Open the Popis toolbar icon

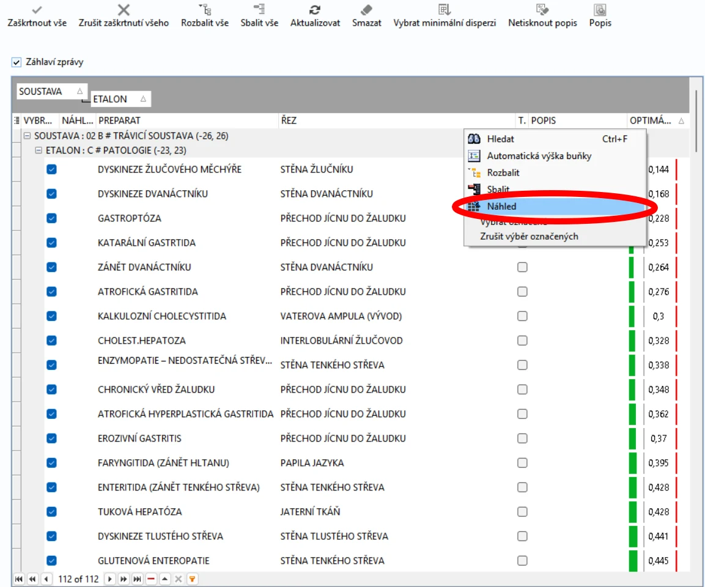click(600, 9)
